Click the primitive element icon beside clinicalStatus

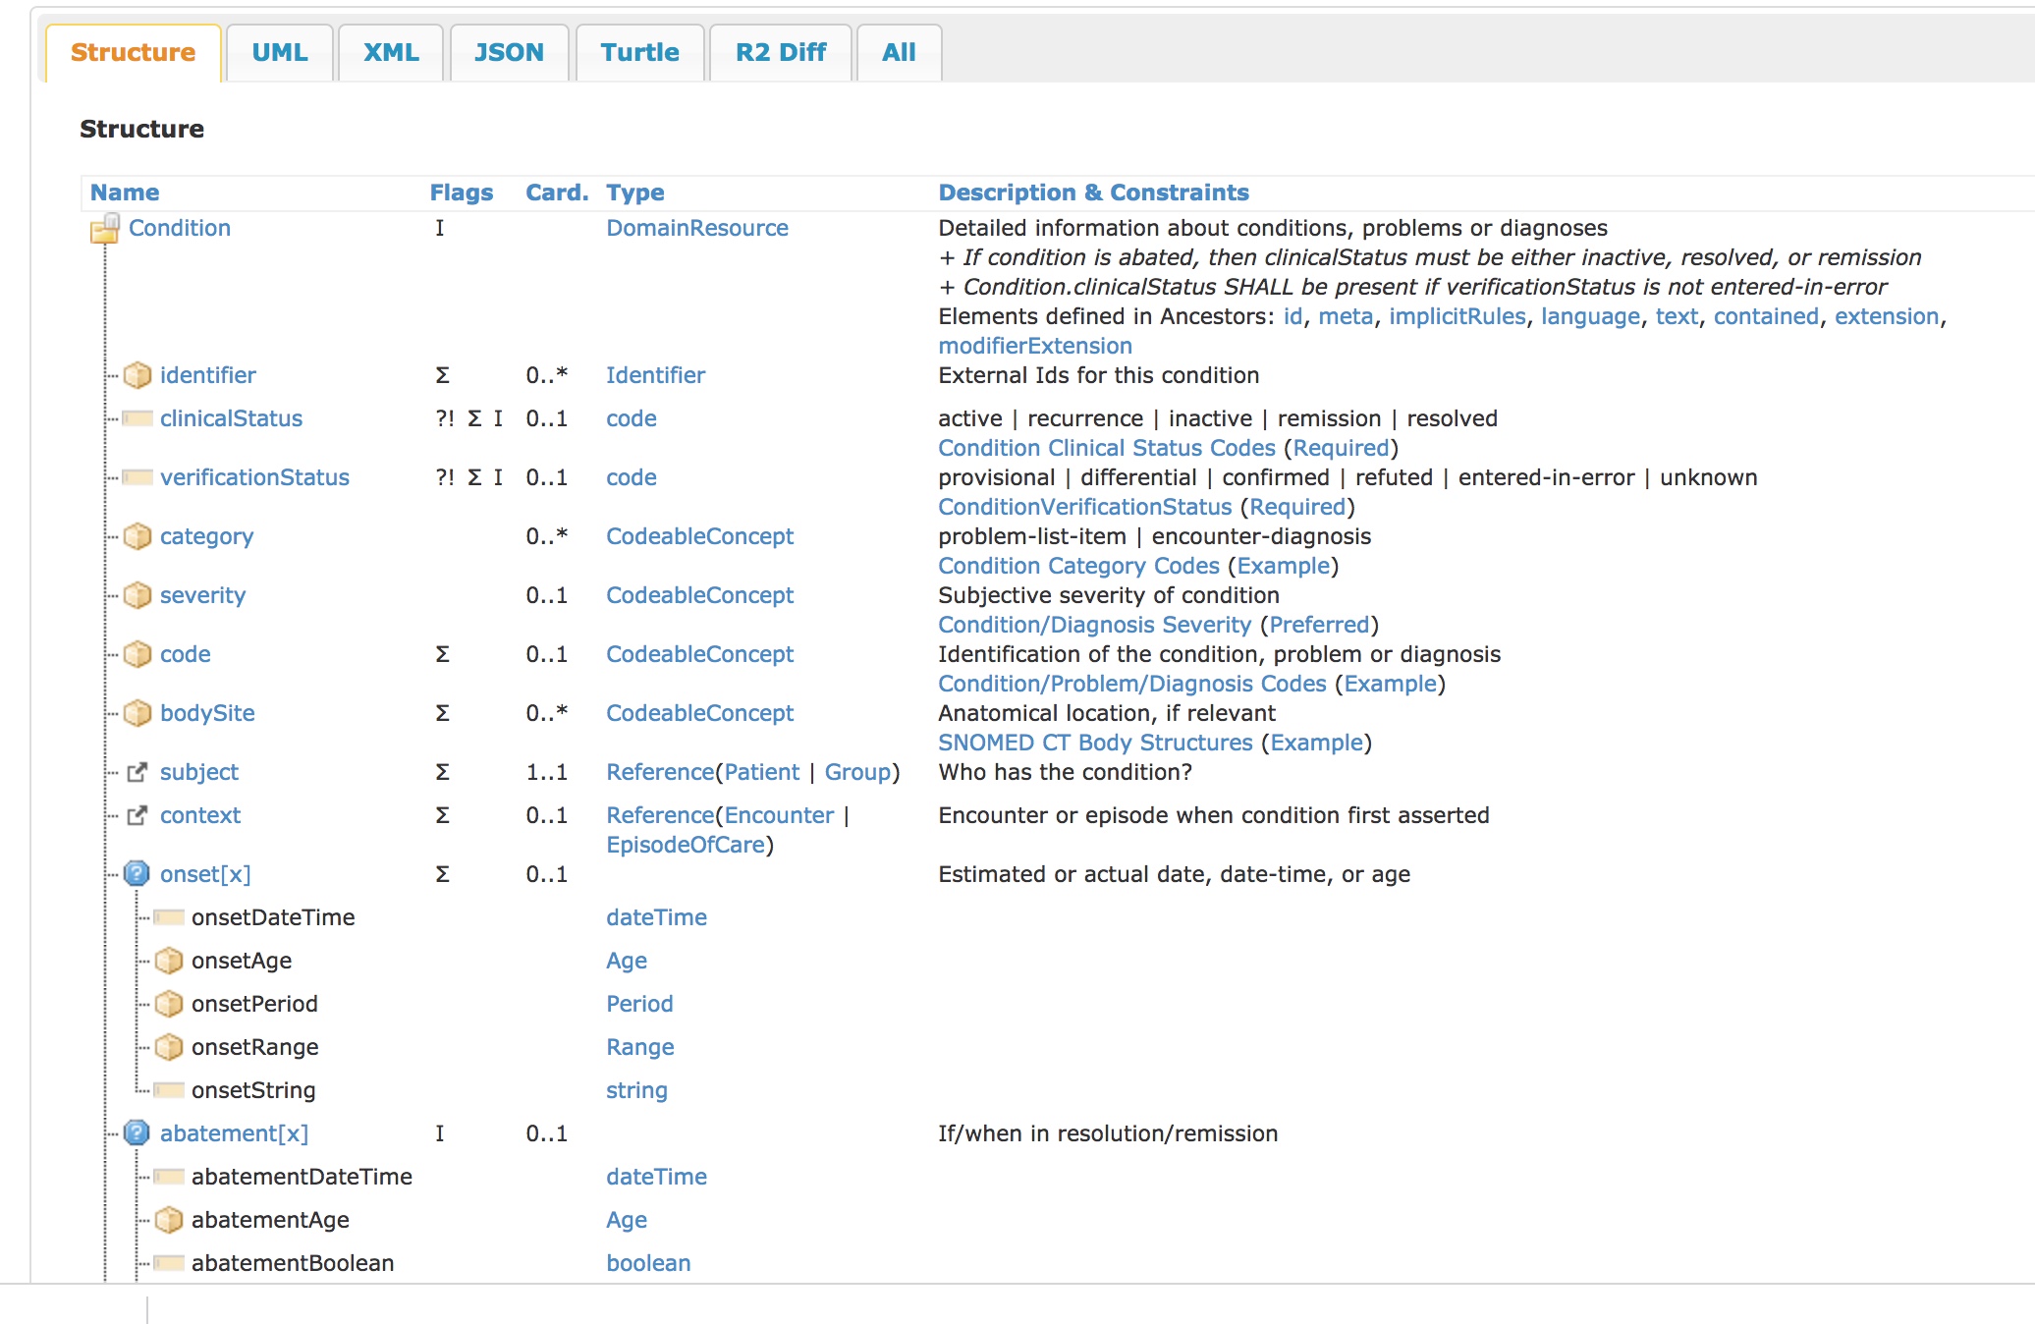tap(137, 418)
